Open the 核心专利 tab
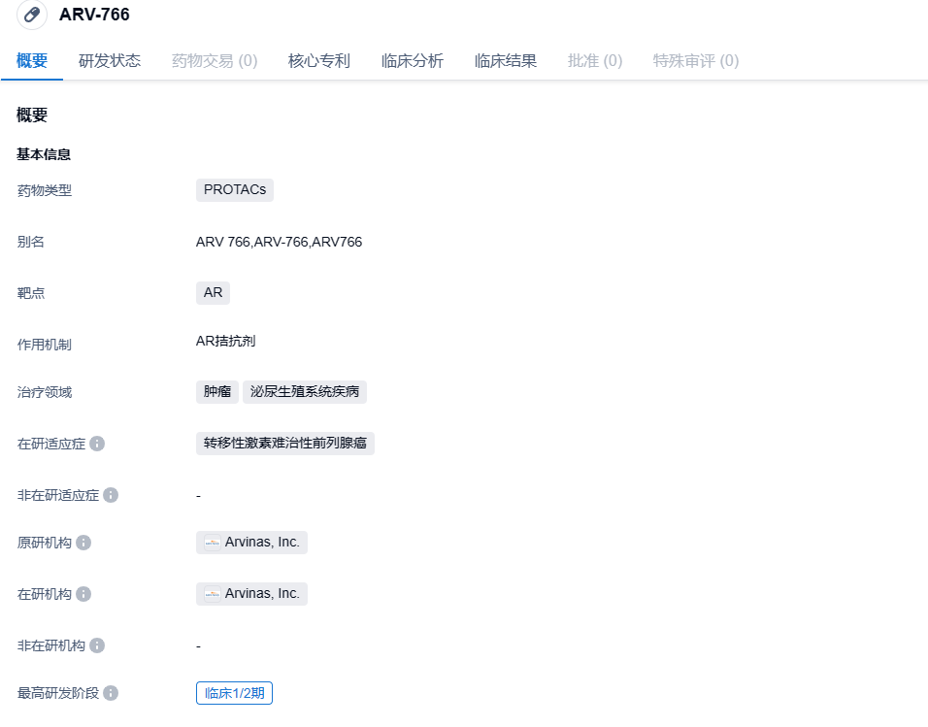 pos(319,61)
